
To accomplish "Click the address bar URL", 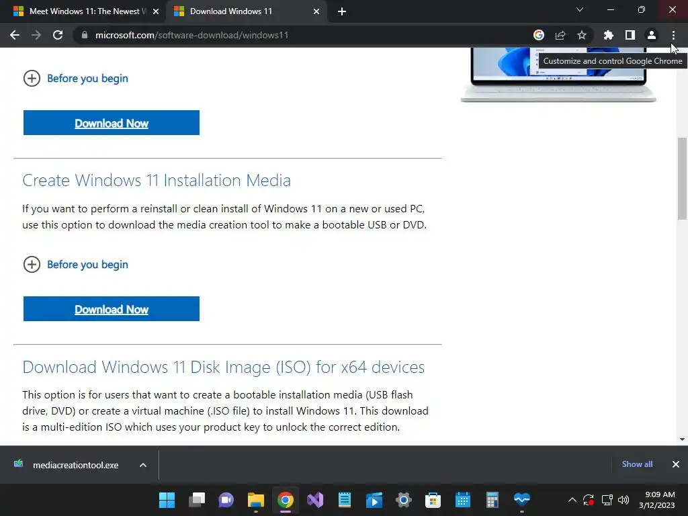I will tap(191, 35).
